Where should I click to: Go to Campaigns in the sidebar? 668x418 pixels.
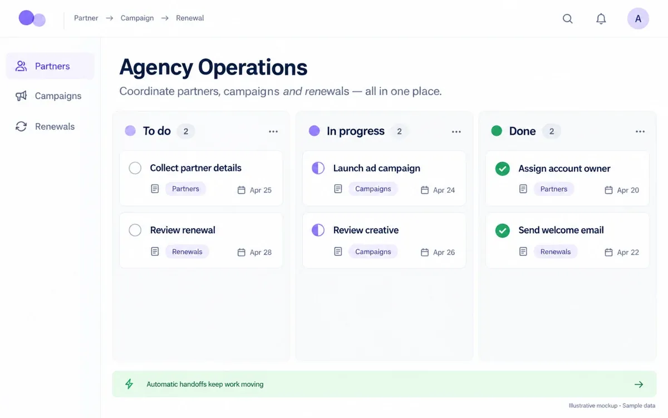pos(50,96)
